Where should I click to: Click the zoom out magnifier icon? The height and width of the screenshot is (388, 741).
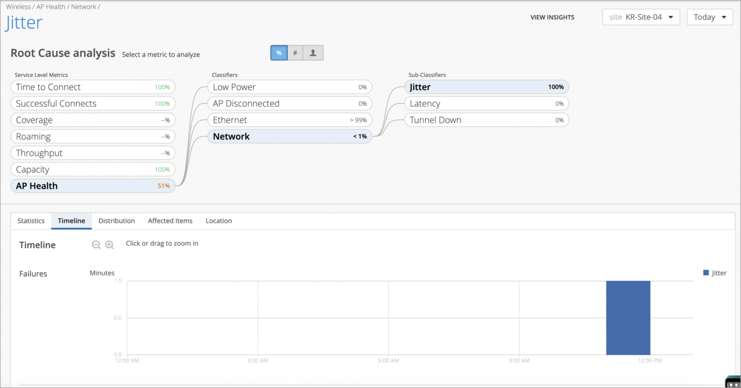[96, 245]
